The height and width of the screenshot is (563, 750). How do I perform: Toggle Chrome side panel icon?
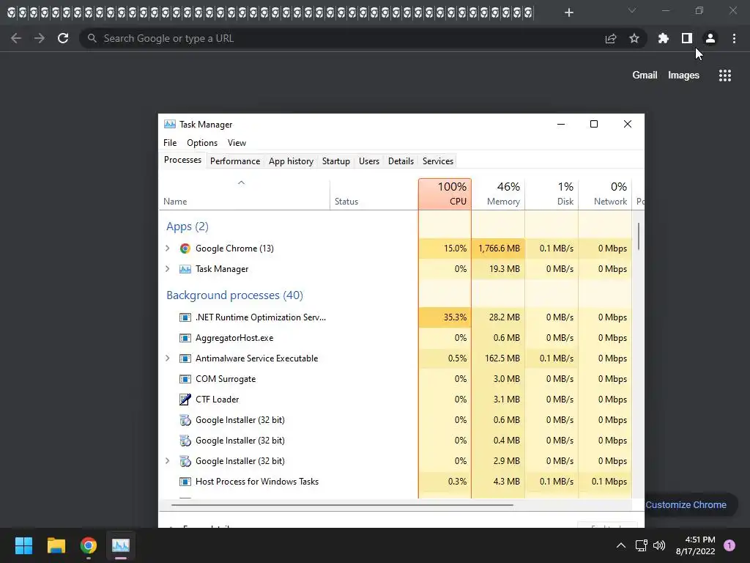[687, 38]
